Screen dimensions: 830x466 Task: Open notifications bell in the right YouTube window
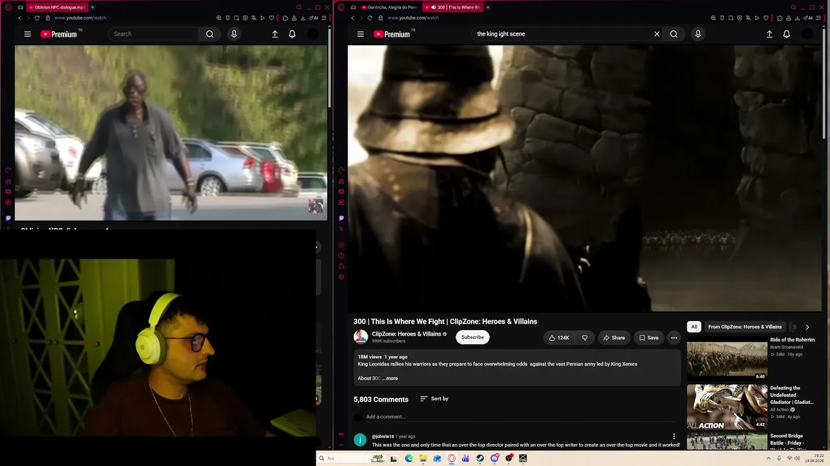point(787,34)
